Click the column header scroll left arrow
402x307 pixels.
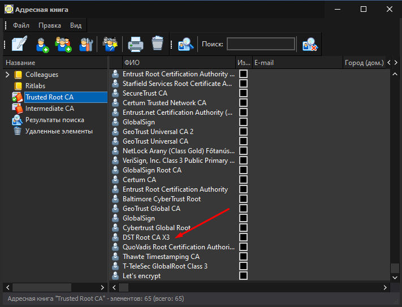point(389,63)
